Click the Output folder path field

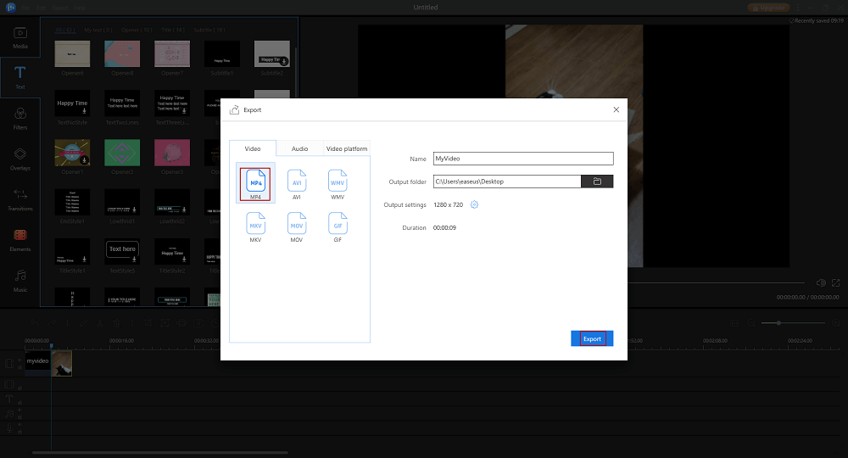(506, 182)
